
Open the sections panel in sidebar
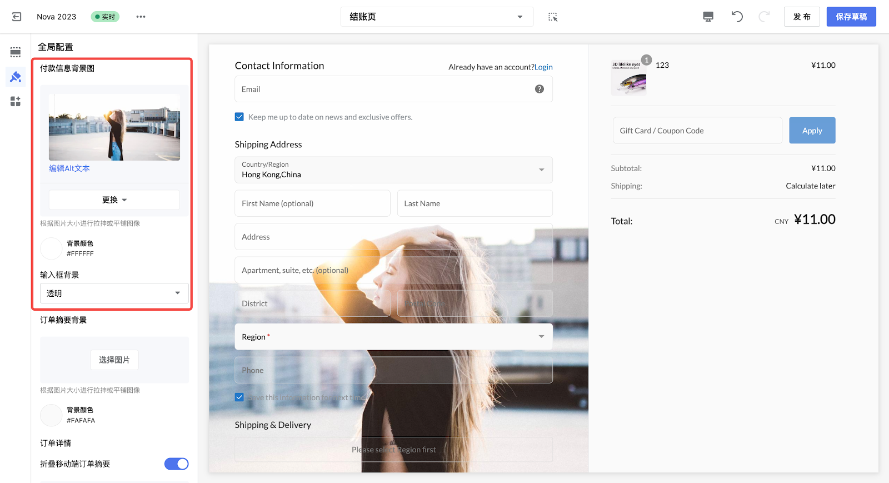(x=16, y=52)
